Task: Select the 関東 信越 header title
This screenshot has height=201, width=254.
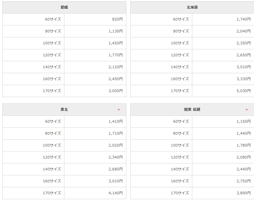Action: coord(192,110)
